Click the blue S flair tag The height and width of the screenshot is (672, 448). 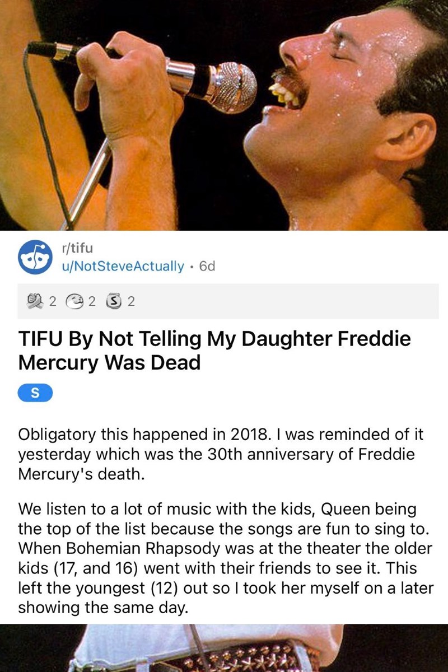(x=35, y=393)
